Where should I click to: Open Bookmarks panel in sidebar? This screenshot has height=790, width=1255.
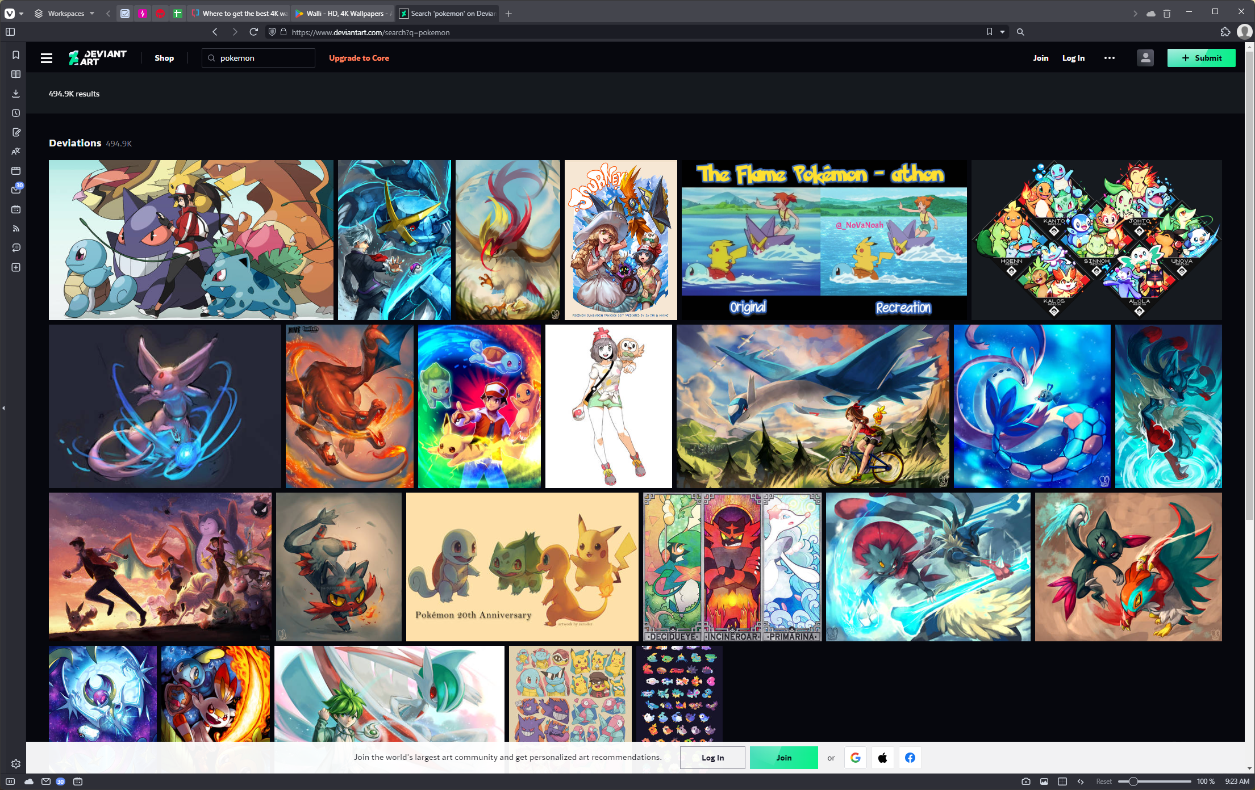(16, 55)
